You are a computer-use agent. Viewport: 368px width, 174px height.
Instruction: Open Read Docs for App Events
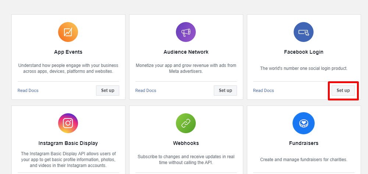pyautogui.click(x=28, y=90)
